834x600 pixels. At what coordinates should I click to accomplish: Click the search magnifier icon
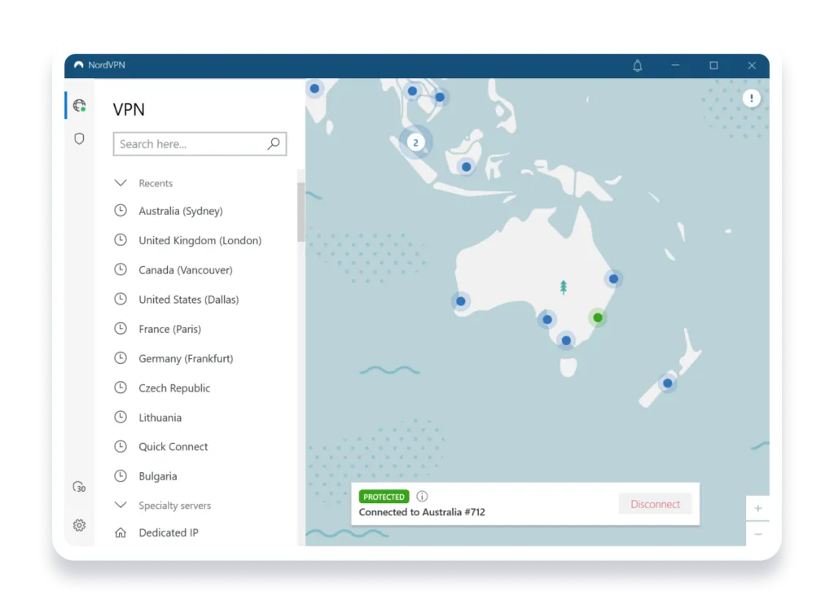274,143
